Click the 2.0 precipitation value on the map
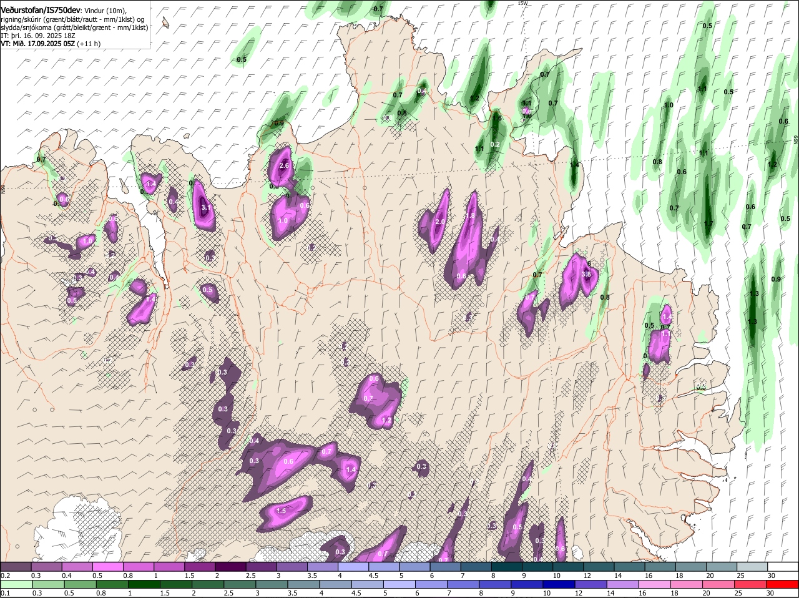The image size is (799, 598). [439, 222]
